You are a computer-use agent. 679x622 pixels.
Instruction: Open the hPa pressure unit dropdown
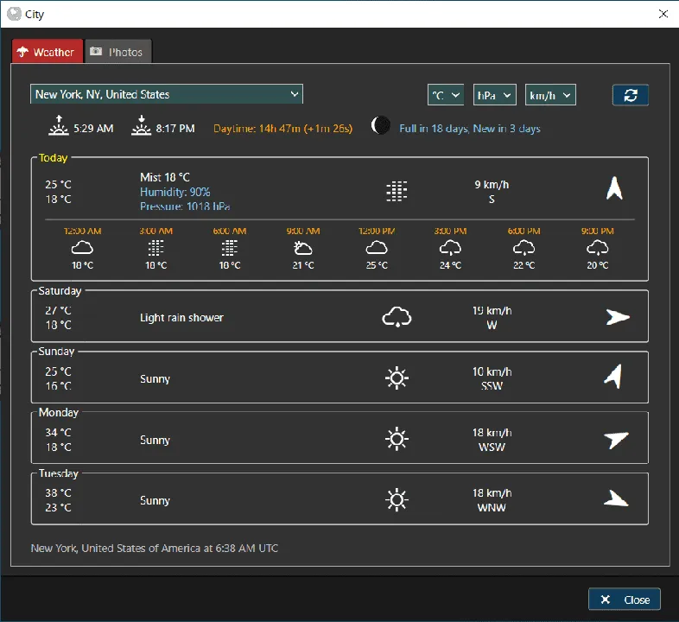[x=494, y=95]
